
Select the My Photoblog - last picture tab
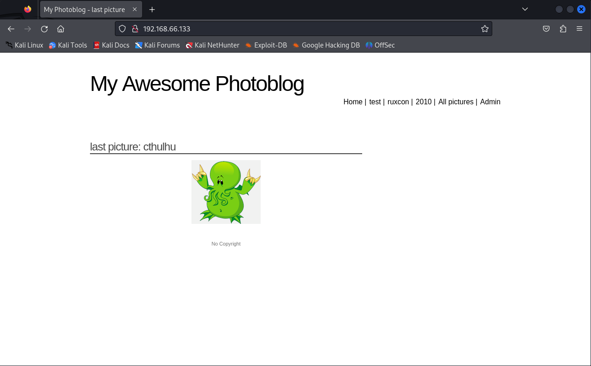pyautogui.click(x=90, y=9)
